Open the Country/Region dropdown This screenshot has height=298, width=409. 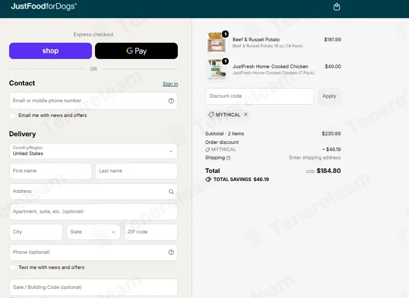tap(93, 151)
